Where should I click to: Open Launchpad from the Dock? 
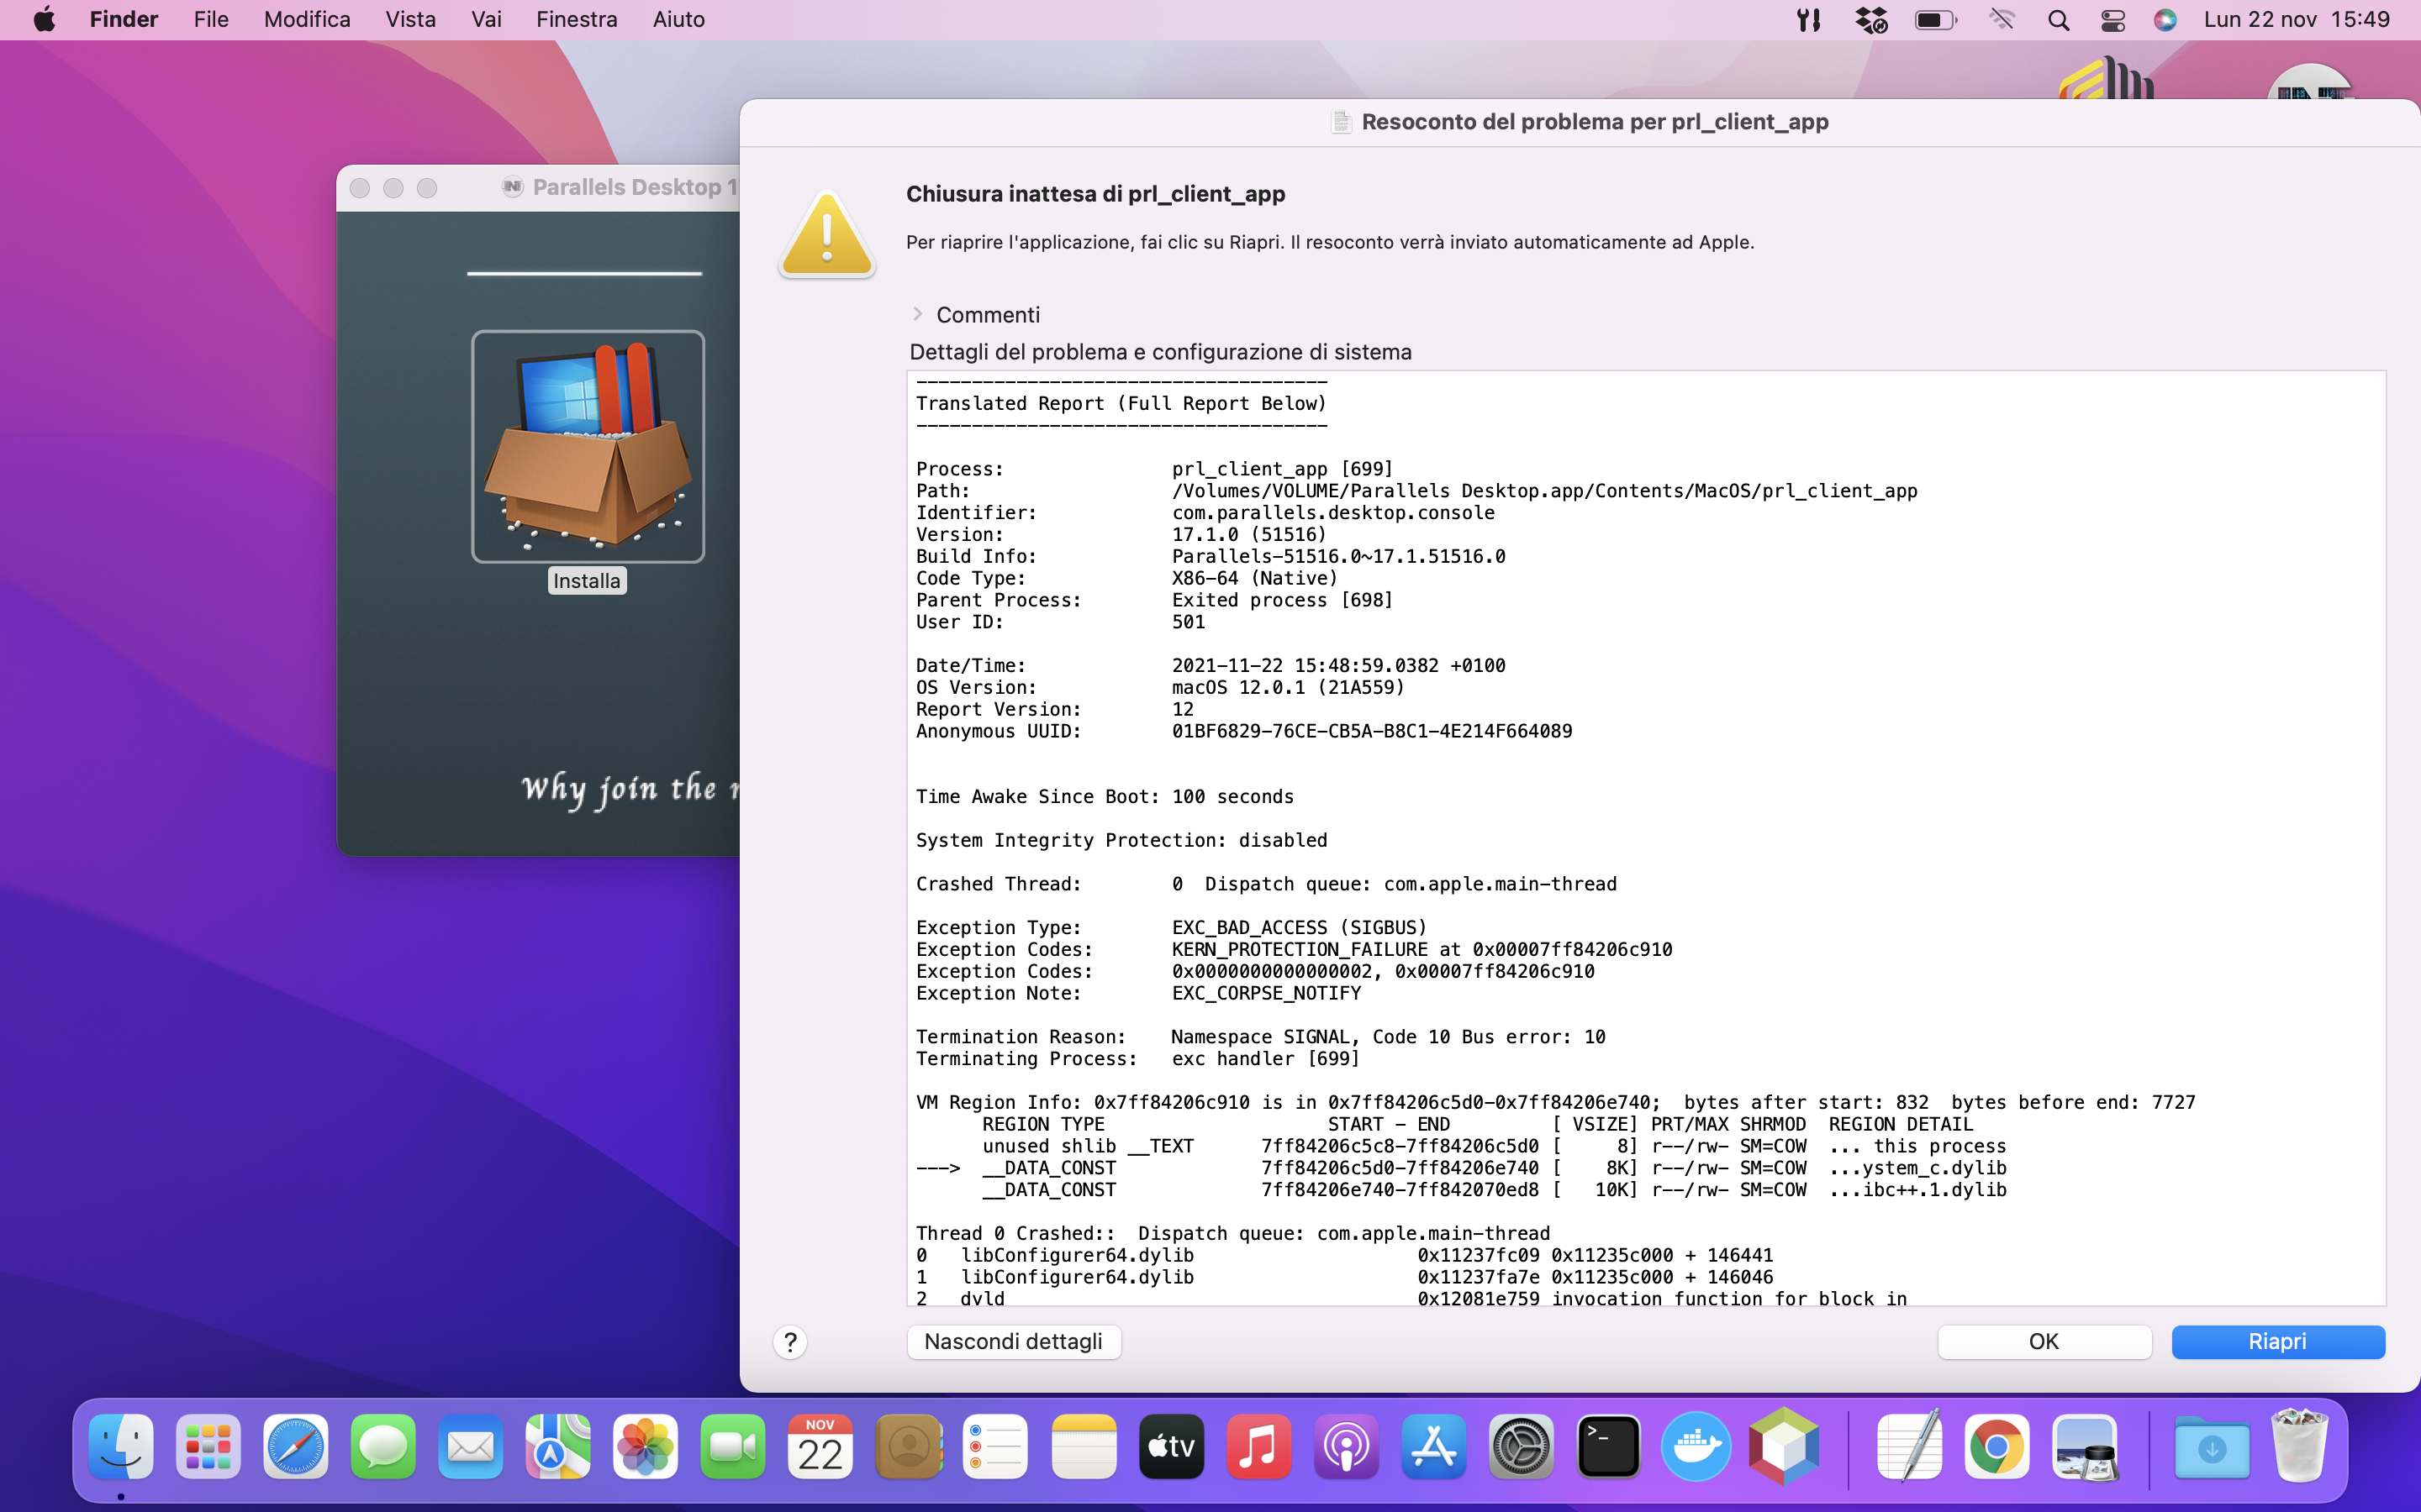(208, 1446)
